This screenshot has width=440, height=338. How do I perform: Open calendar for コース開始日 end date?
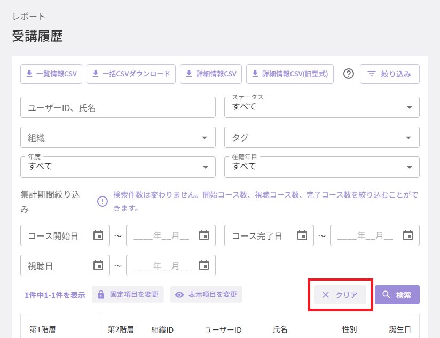(204, 235)
